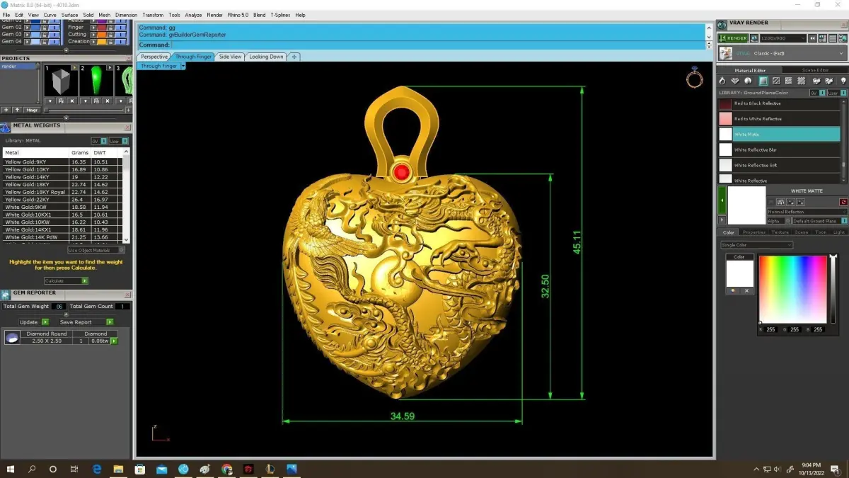Click the save icon under project thumbnail 1

pyautogui.click(x=61, y=101)
